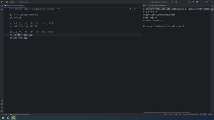Screen dimensions: 214x120
Task: Open more run actions vertical dots
Action: point(180,2)
